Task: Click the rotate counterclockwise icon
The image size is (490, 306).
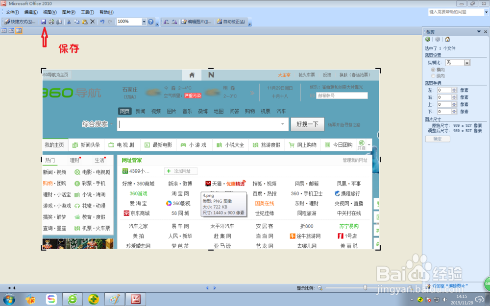Action: (x=166, y=22)
